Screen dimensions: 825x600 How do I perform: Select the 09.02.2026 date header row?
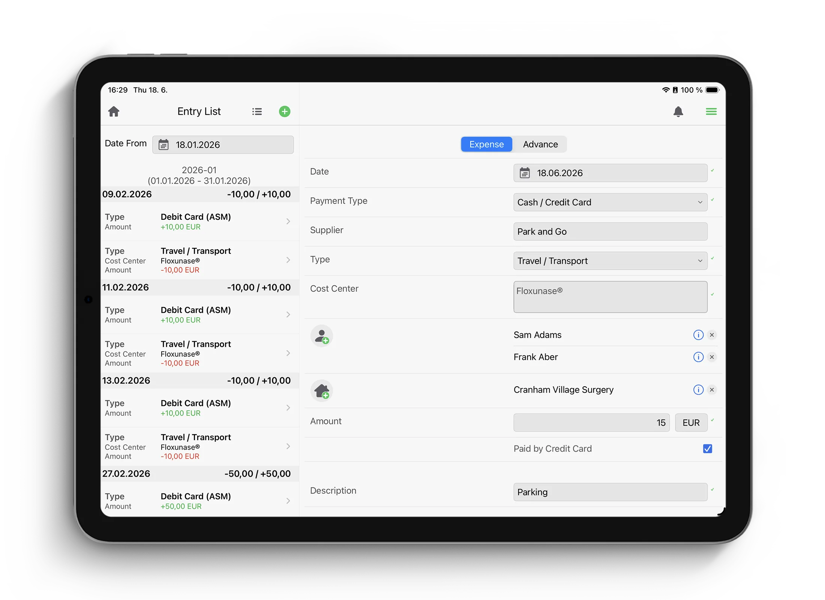[x=199, y=194]
